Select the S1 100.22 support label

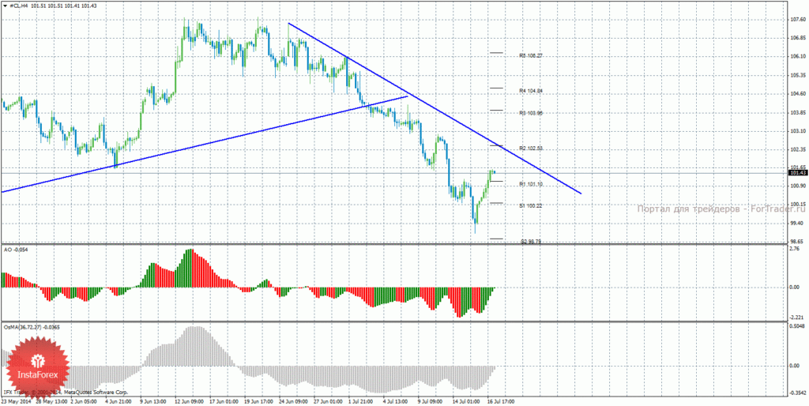pos(531,206)
